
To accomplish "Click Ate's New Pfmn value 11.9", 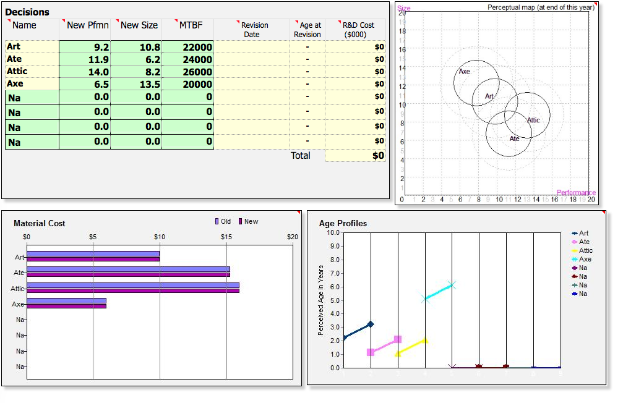I will point(85,59).
